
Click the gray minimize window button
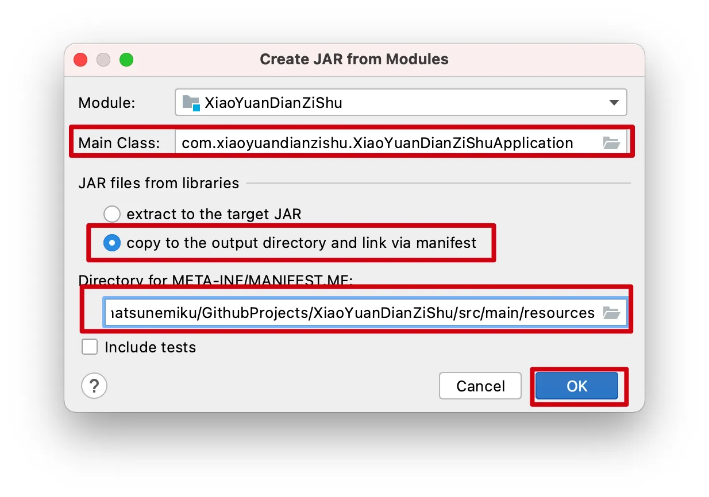(x=103, y=60)
